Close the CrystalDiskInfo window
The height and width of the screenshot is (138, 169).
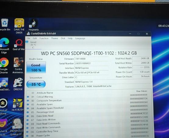147,34
